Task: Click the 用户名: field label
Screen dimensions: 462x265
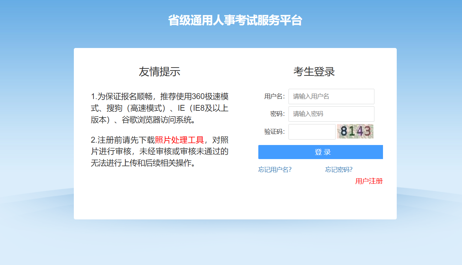Action: pos(274,96)
